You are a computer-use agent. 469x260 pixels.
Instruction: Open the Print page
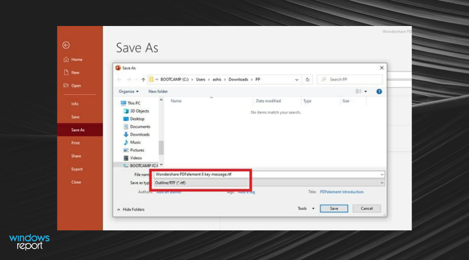coord(76,143)
